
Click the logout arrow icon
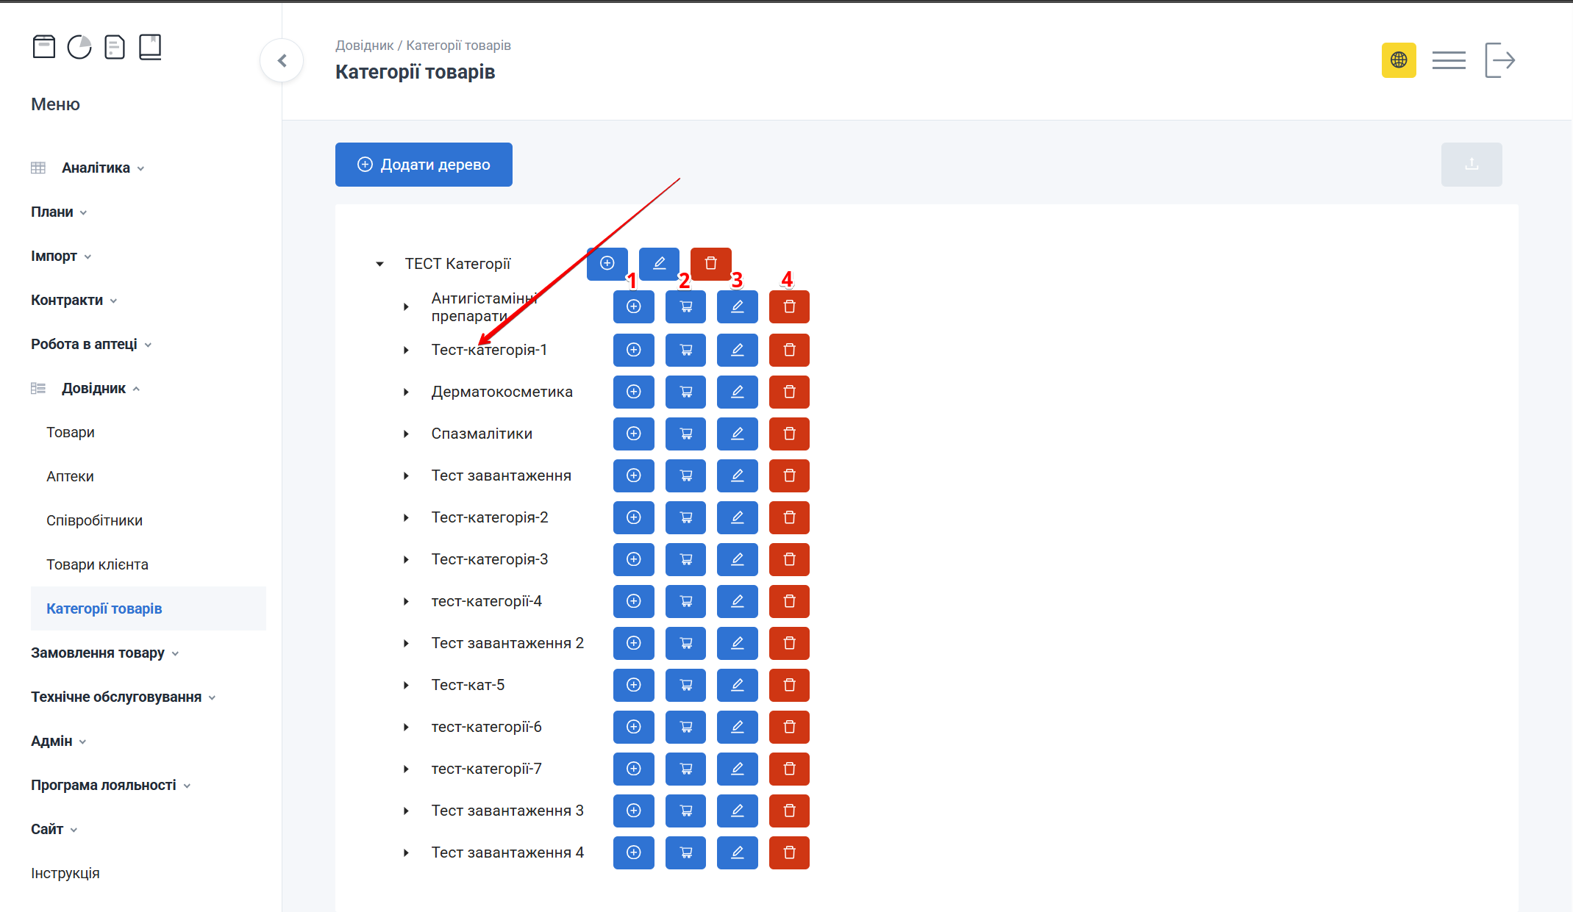(1499, 60)
